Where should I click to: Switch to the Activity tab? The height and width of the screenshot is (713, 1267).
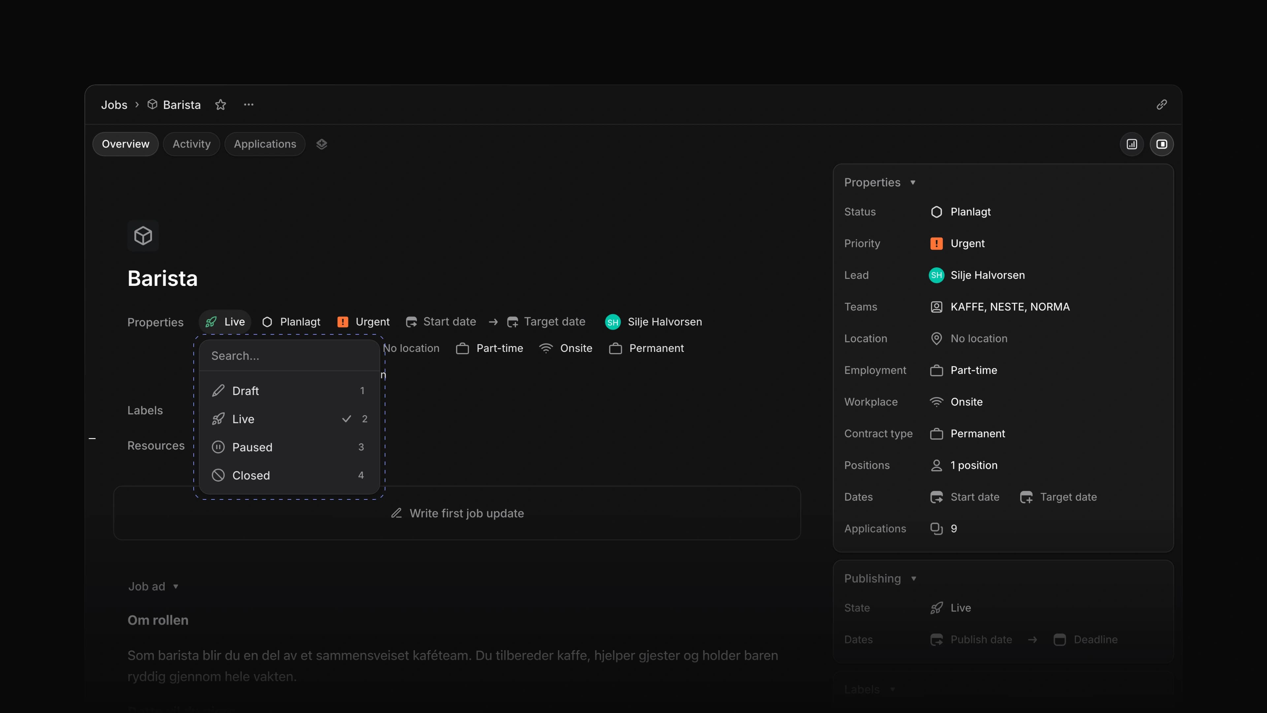(191, 144)
